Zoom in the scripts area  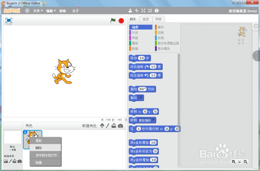pos(246,162)
